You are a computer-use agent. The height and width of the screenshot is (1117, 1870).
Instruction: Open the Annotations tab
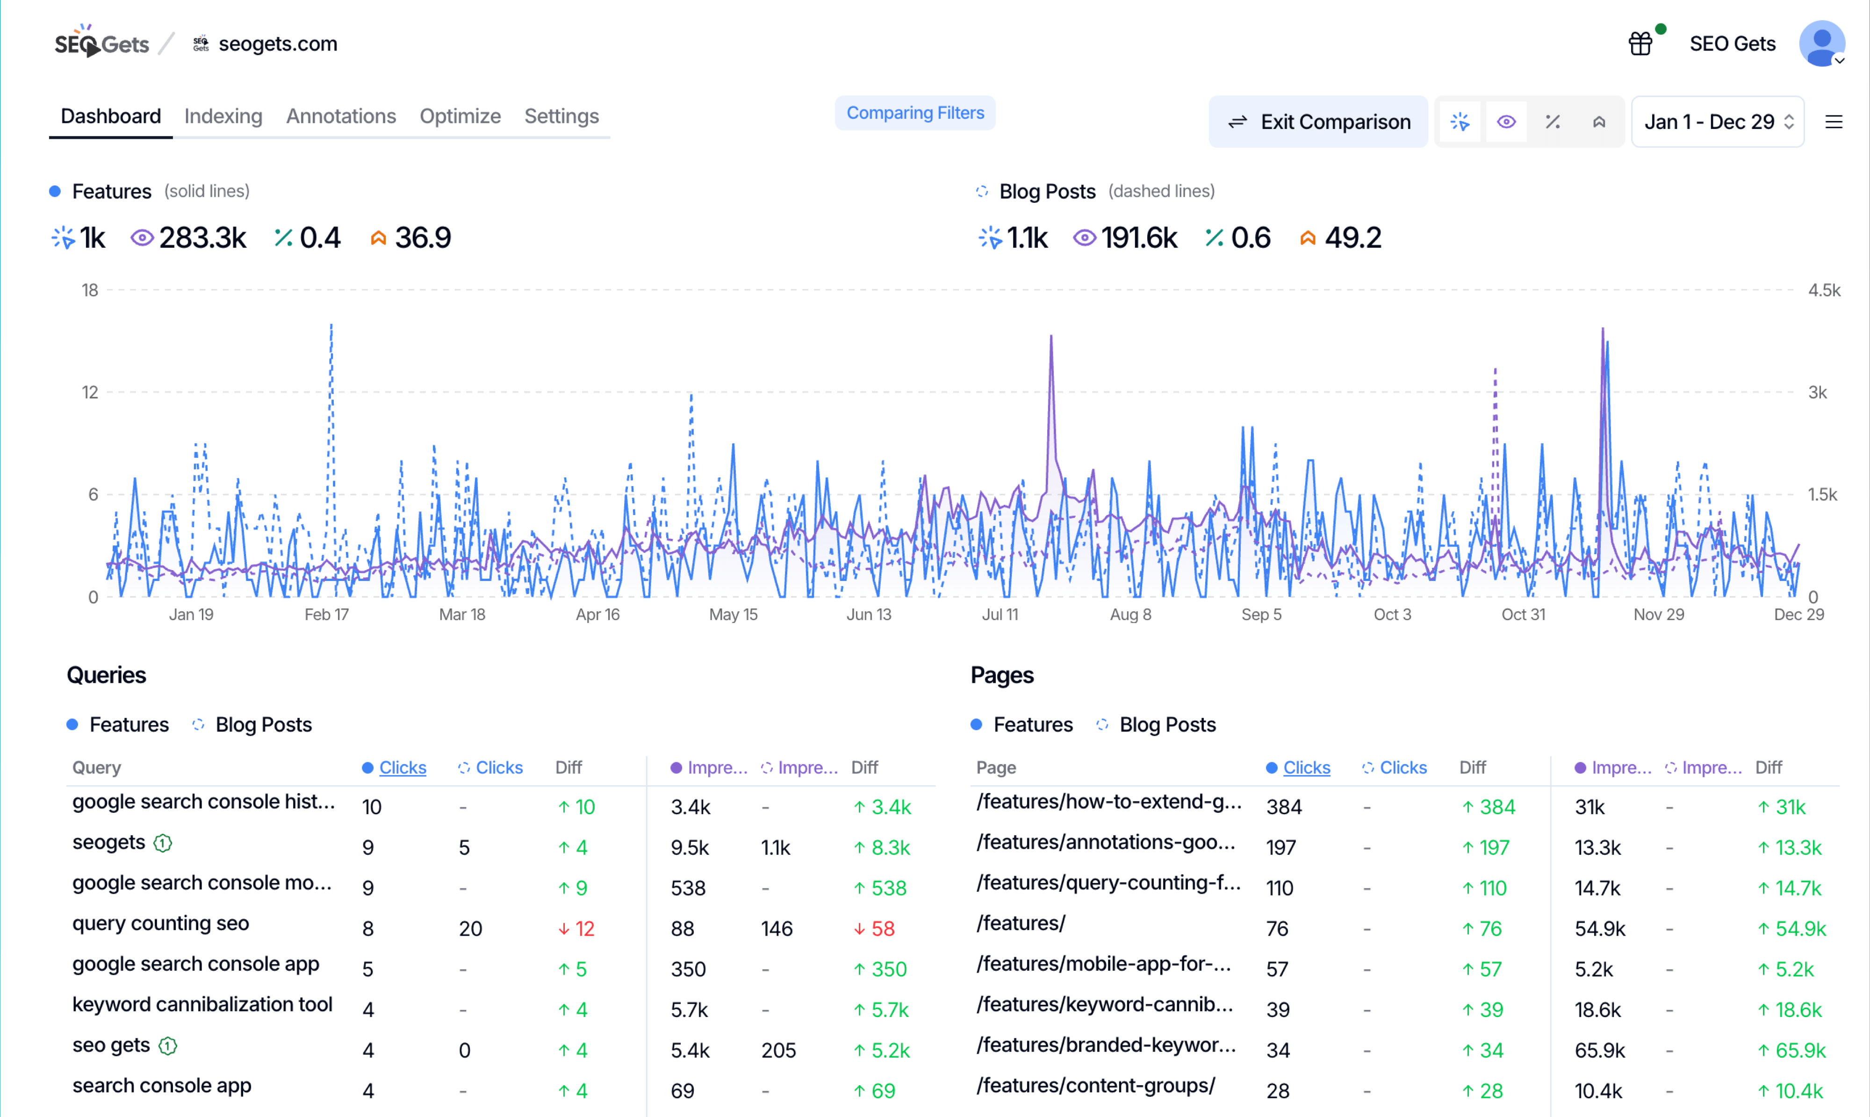pyautogui.click(x=340, y=116)
